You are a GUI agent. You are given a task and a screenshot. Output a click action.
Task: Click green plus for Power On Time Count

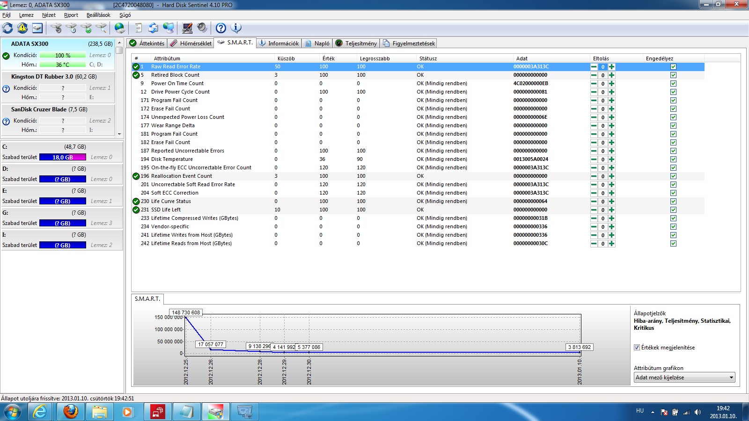[x=611, y=84]
